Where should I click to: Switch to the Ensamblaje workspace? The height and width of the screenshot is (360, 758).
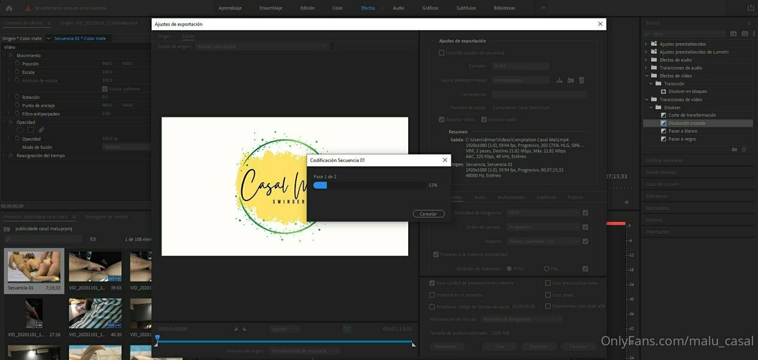click(x=271, y=8)
